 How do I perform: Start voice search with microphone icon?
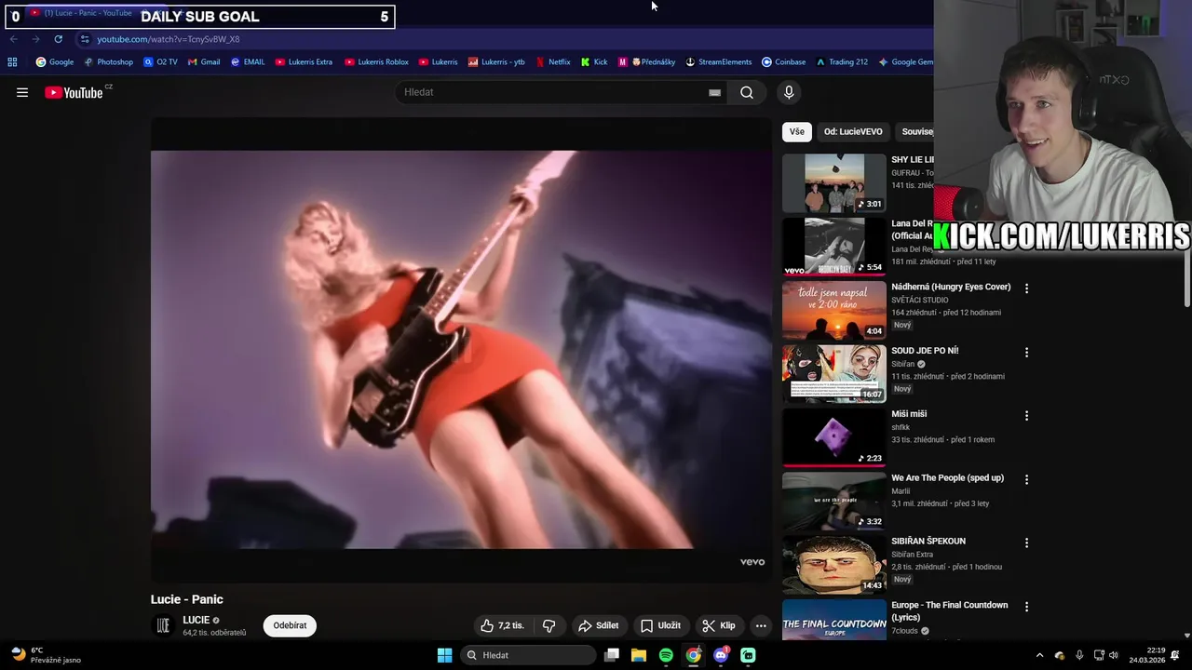pos(789,92)
